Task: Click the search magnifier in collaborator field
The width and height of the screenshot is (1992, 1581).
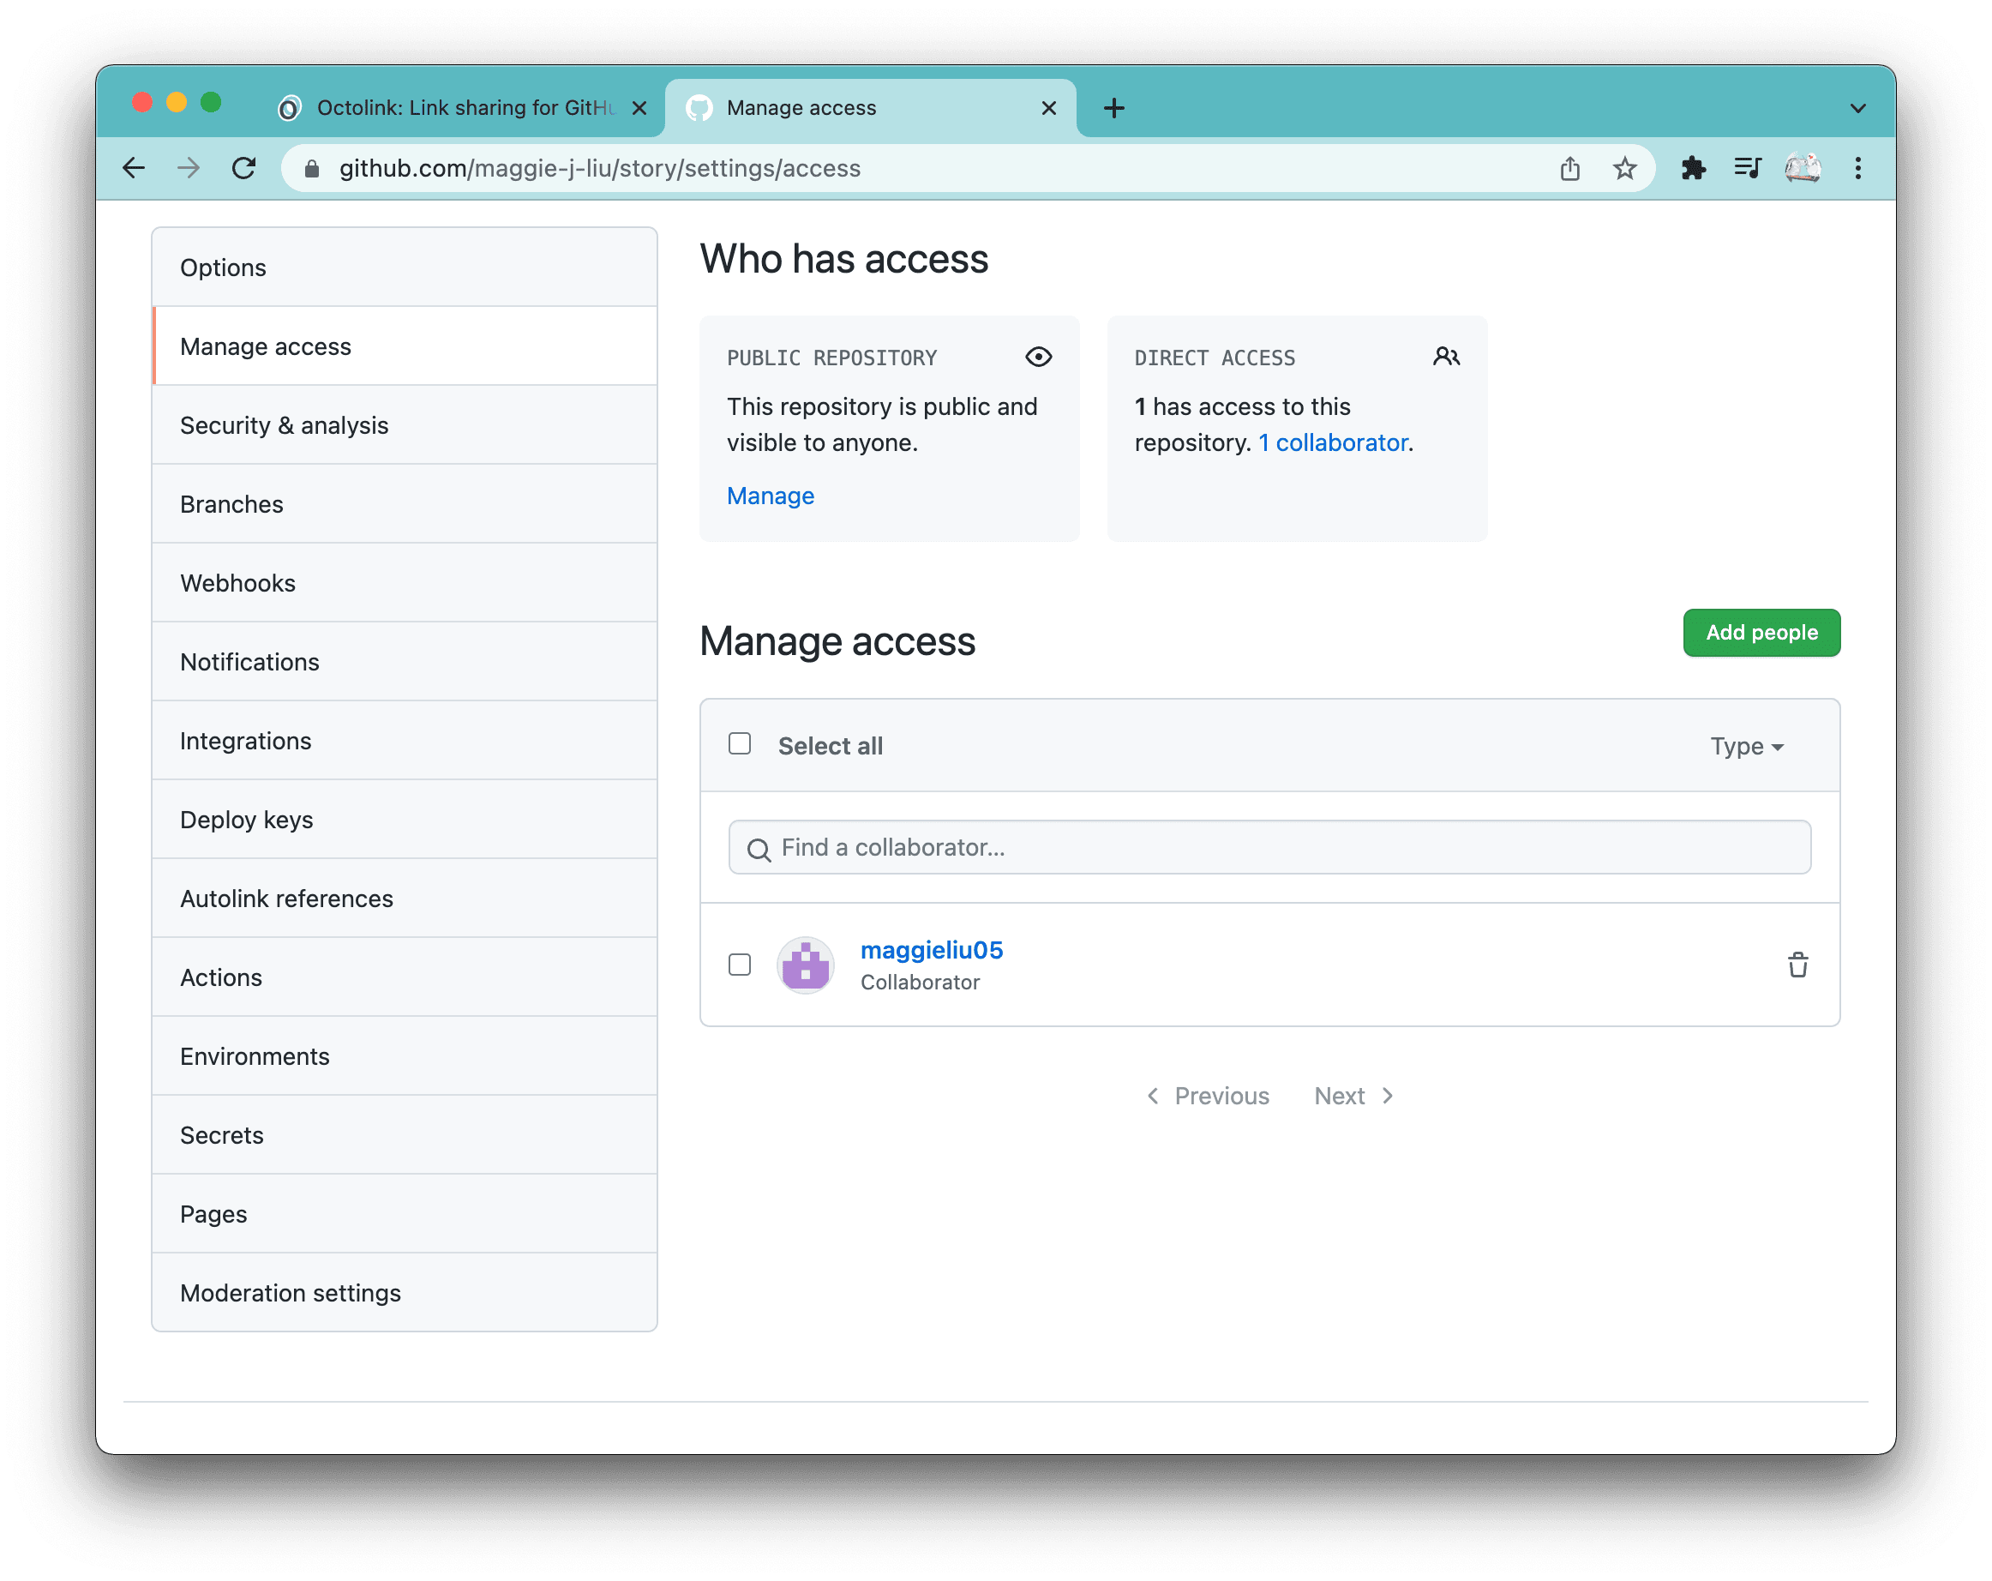Action: pyautogui.click(x=759, y=849)
